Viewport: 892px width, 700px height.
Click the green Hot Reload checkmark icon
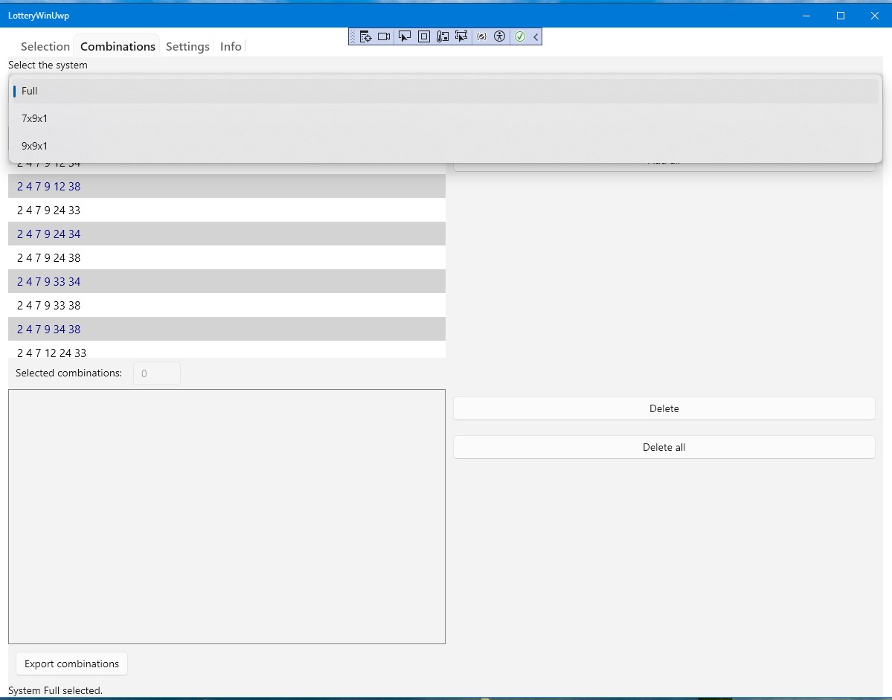pyautogui.click(x=520, y=36)
